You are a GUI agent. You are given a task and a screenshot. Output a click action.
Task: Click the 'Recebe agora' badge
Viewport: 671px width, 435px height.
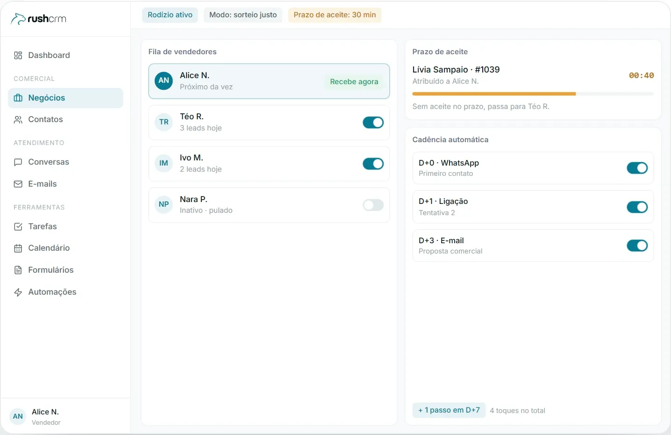point(354,82)
